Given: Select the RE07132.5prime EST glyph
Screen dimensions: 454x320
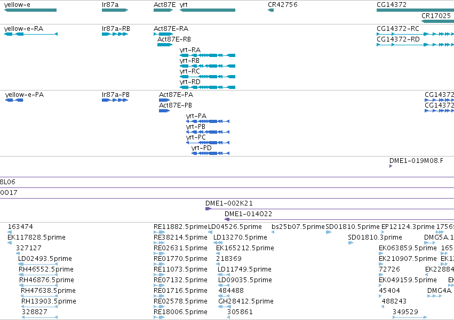Looking at the screenshot, I should coord(160,285).
